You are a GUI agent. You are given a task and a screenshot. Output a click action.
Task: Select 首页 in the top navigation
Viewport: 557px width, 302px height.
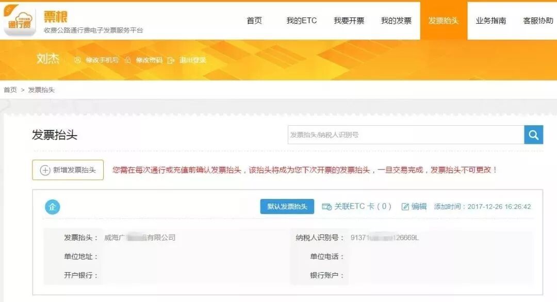coord(255,20)
